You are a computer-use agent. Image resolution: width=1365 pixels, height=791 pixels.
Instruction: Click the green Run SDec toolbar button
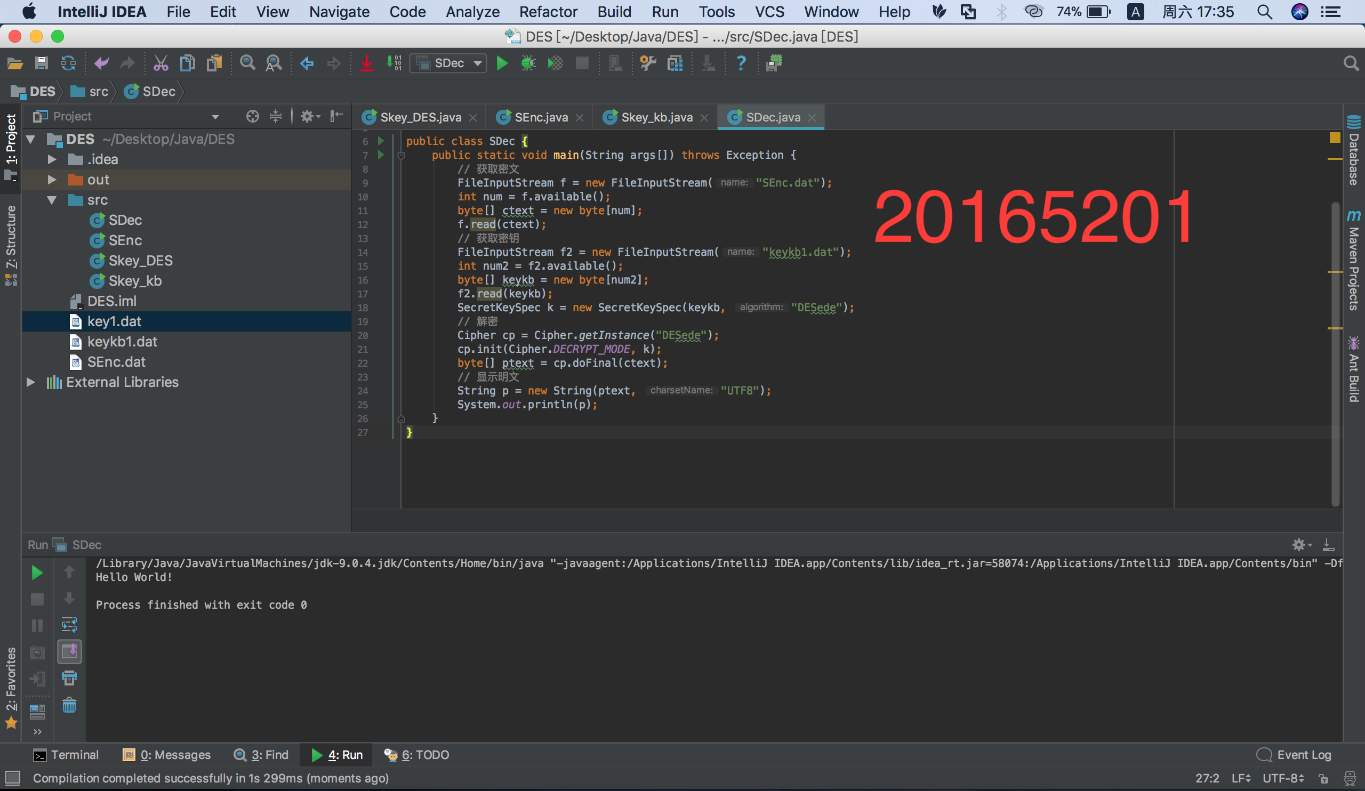click(502, 63)
